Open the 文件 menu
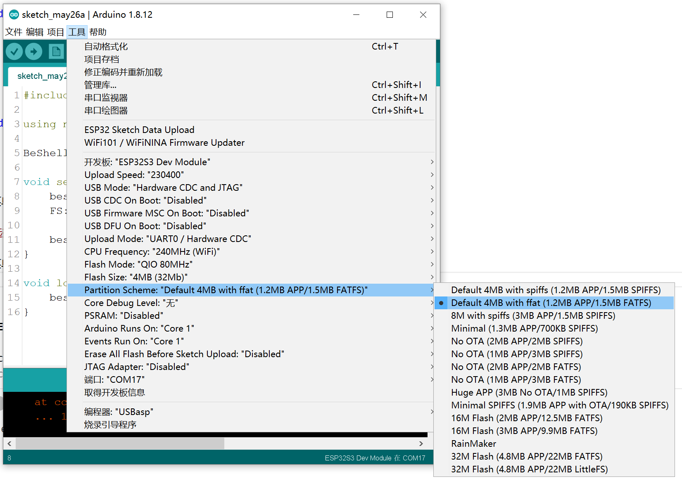The image size is (682, 486). click(x=14, y=32)
